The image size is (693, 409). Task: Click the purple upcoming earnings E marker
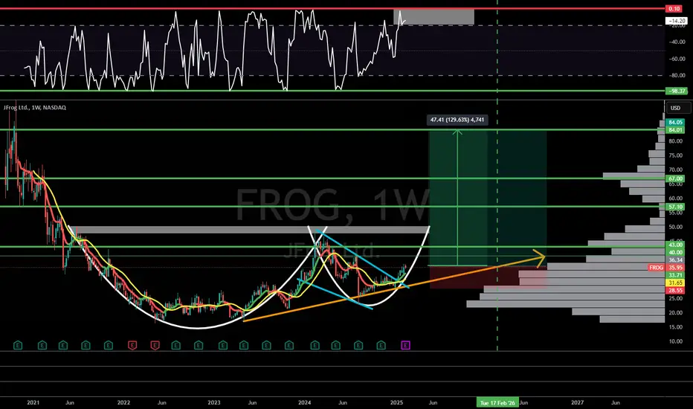tap(405, 345)
